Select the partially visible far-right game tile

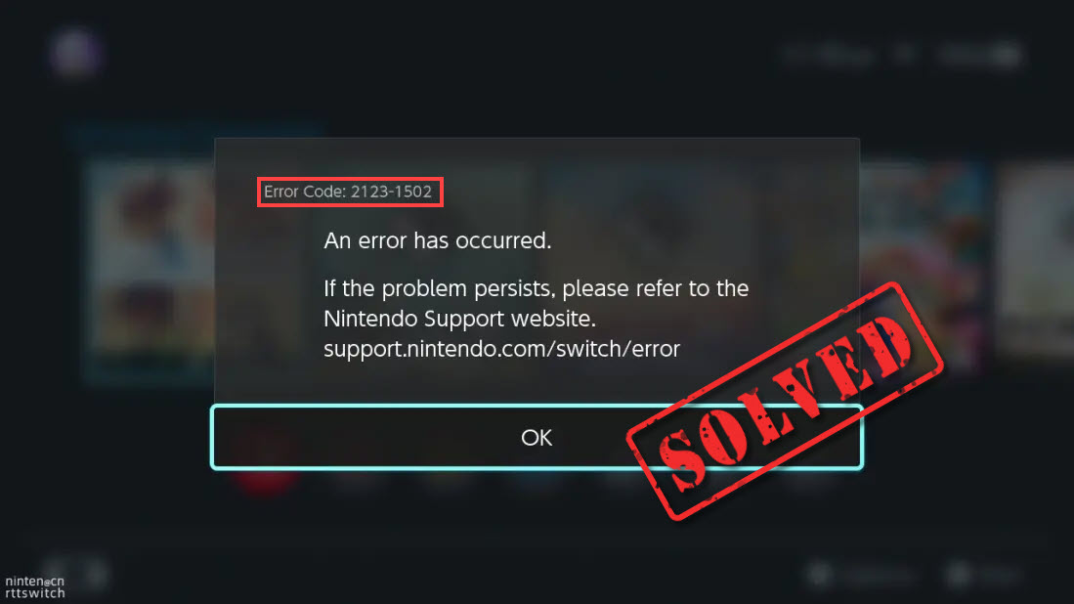(x=1036, y=260)
